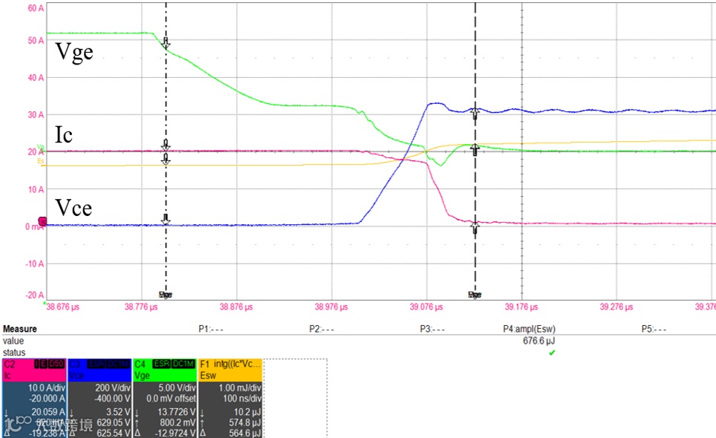Screen dimensions: 716x438
Task: Click the status row label in Measure table
Action: [14, 352]
